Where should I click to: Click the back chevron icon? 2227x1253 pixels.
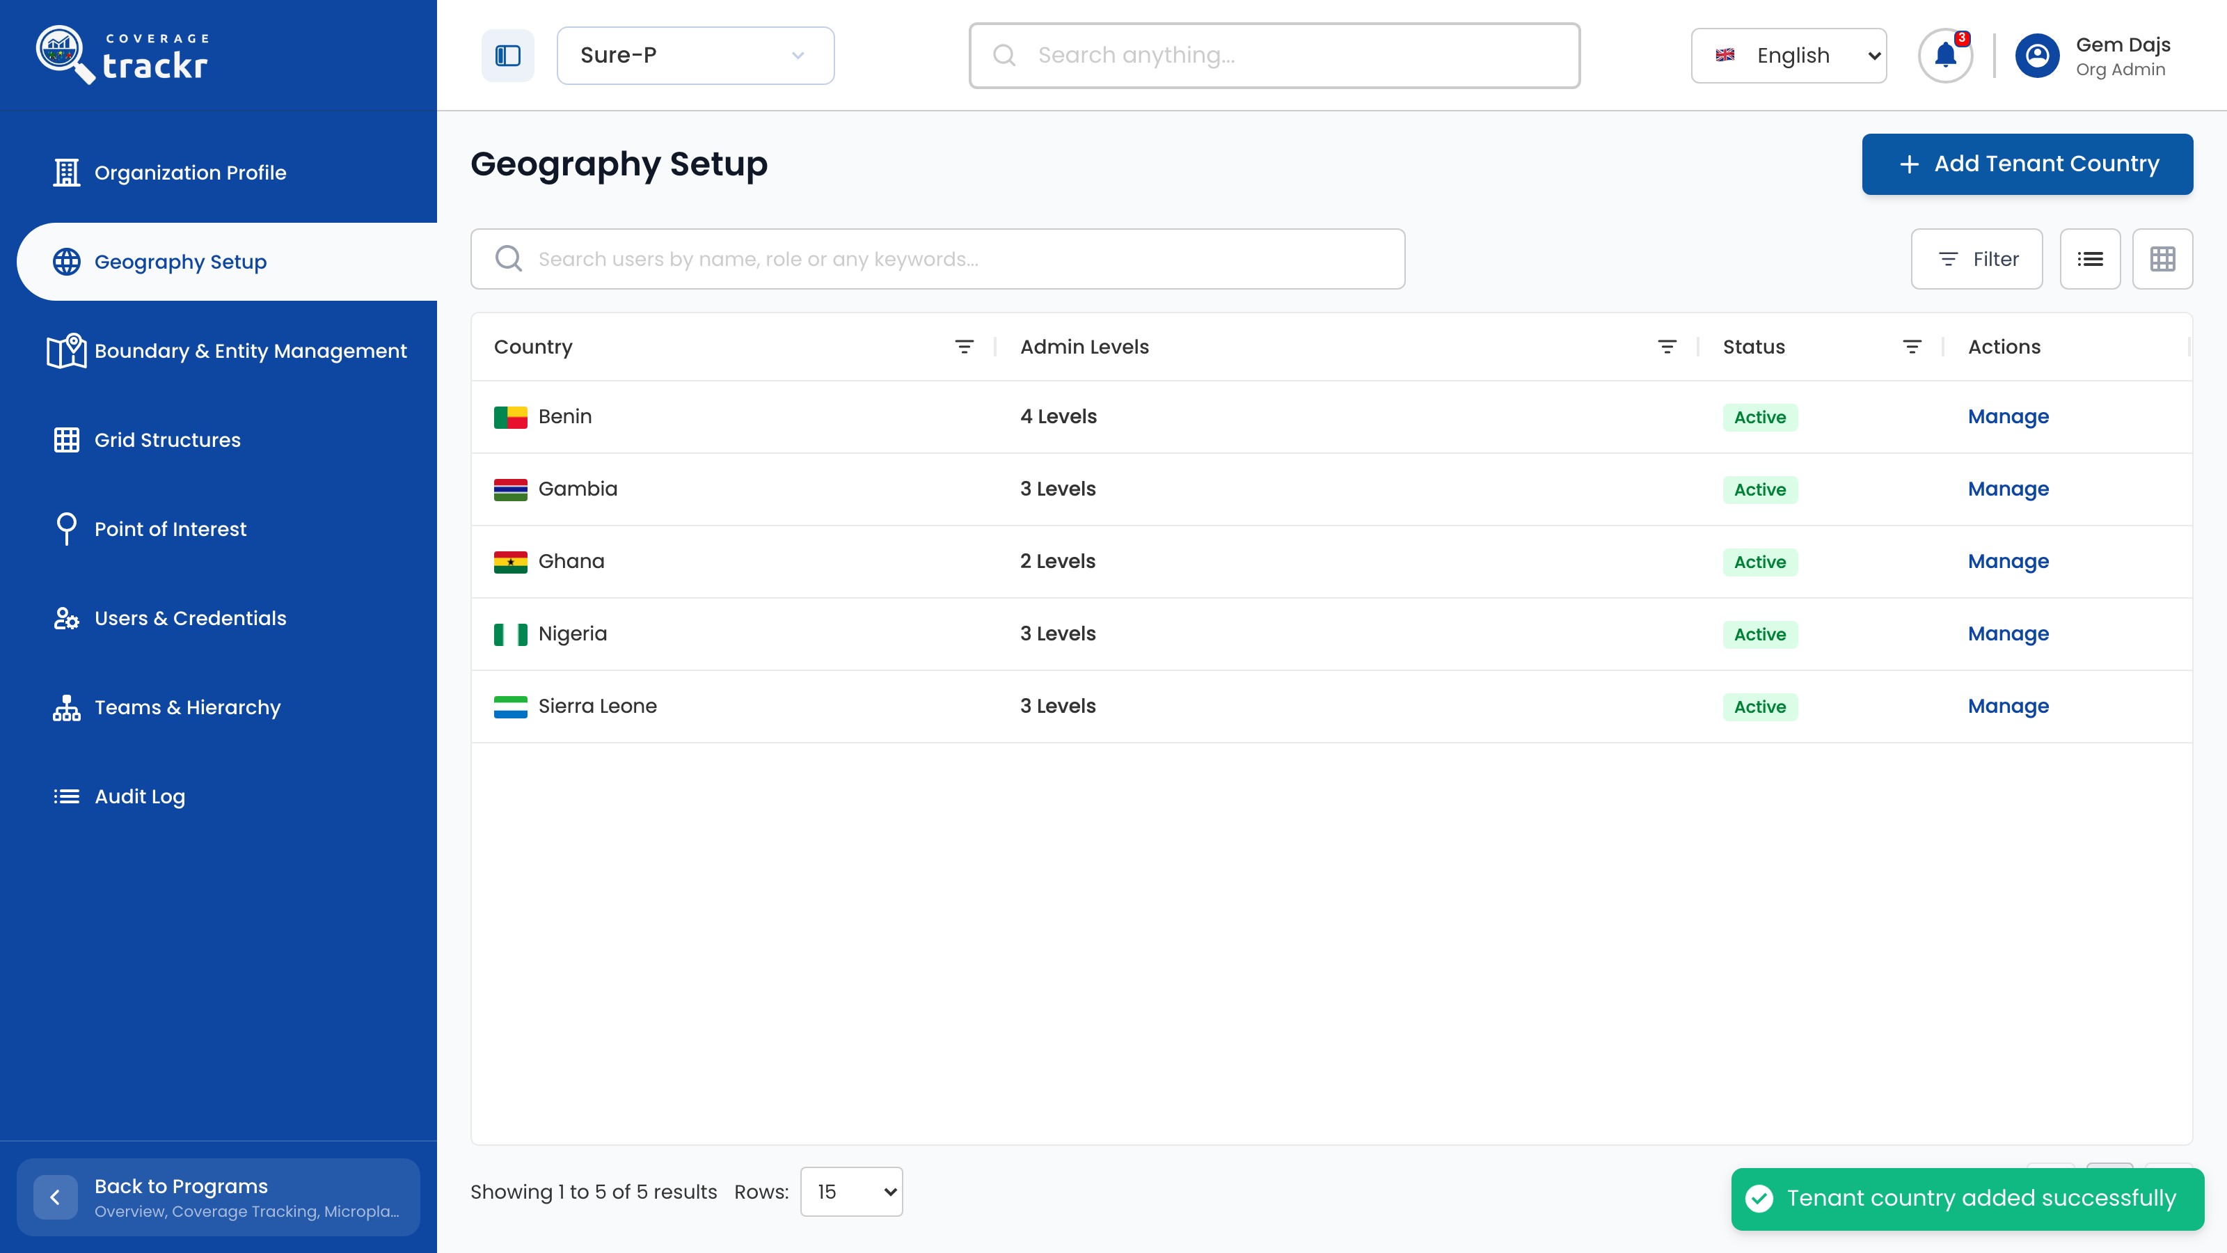coord(56,1197)
